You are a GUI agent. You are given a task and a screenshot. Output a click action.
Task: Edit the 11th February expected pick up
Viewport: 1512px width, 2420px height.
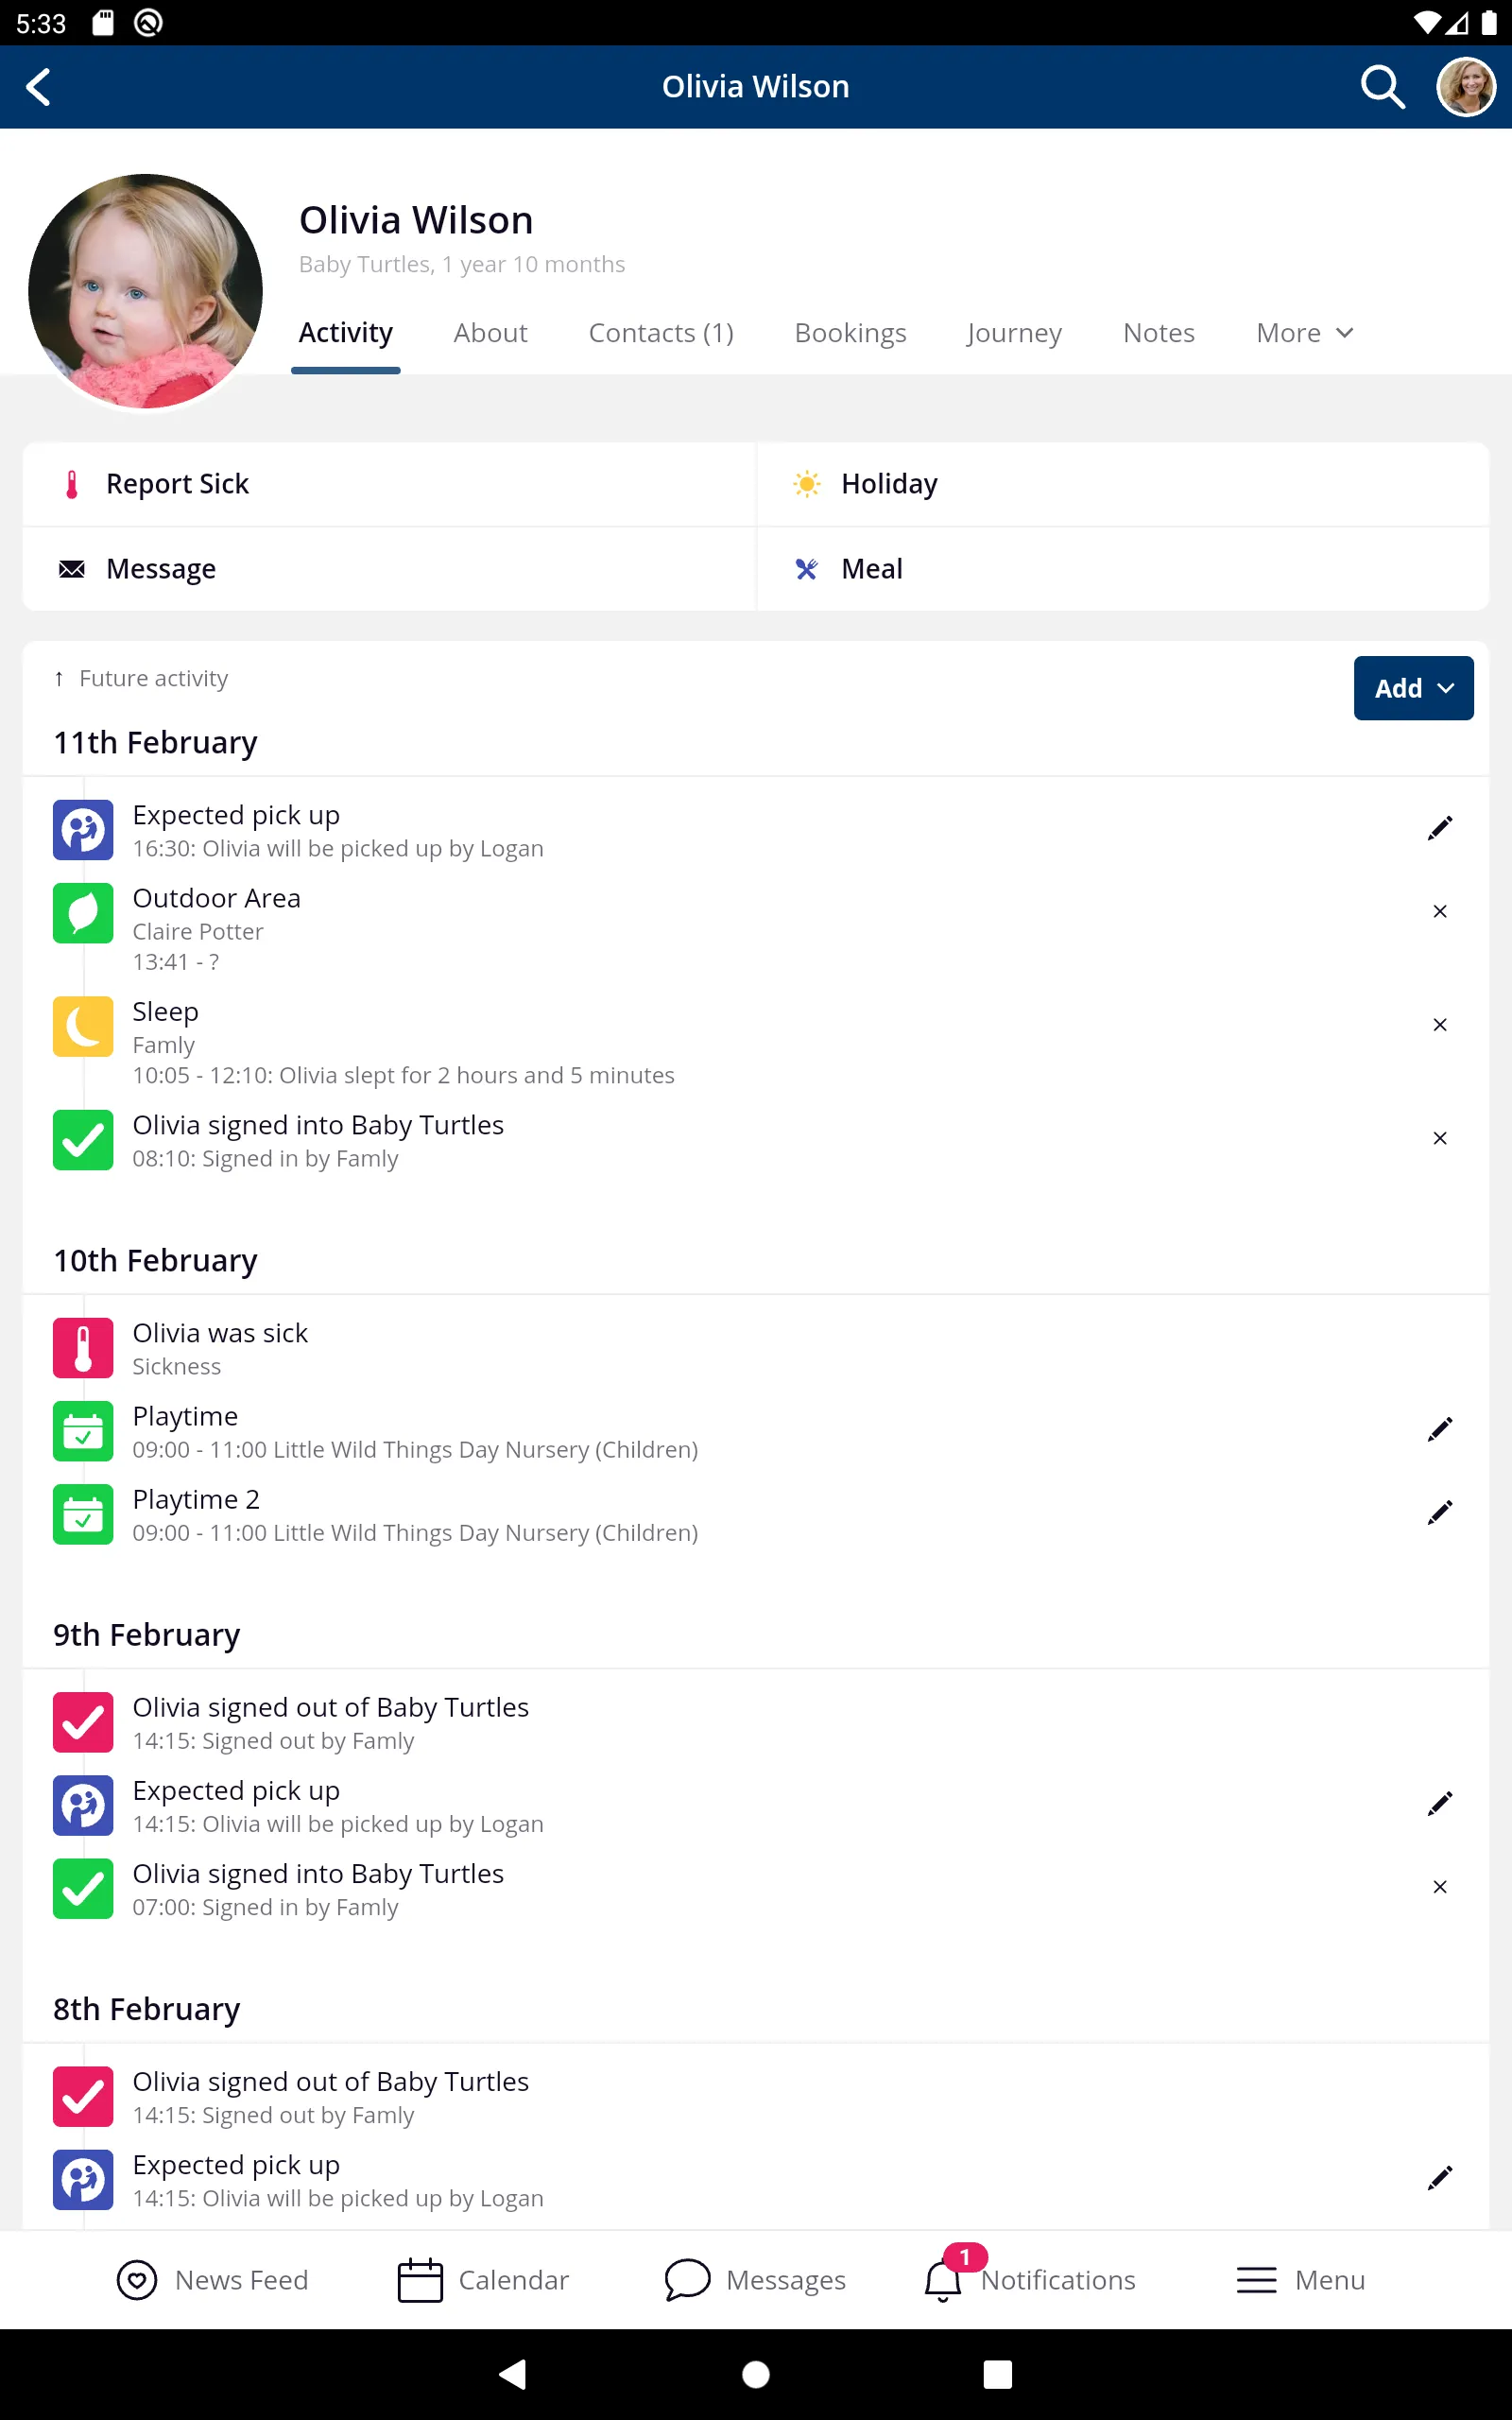[x=1439, y=829]
